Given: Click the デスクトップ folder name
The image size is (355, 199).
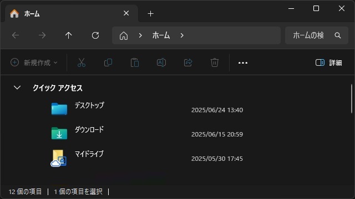Looking at the screenshot, I should [89, 106].
